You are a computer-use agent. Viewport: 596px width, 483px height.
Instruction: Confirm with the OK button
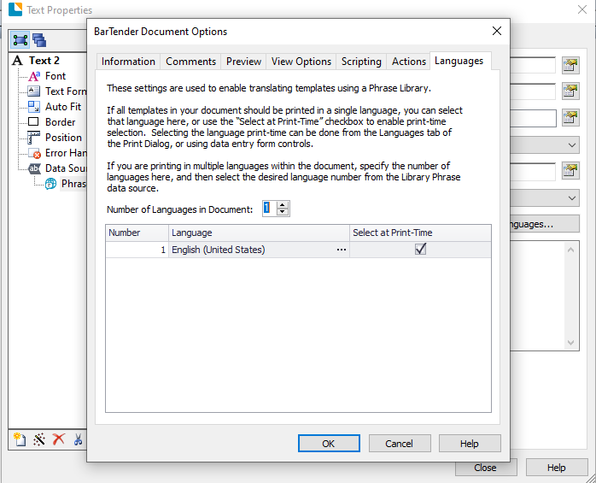(x=329, y=444)
